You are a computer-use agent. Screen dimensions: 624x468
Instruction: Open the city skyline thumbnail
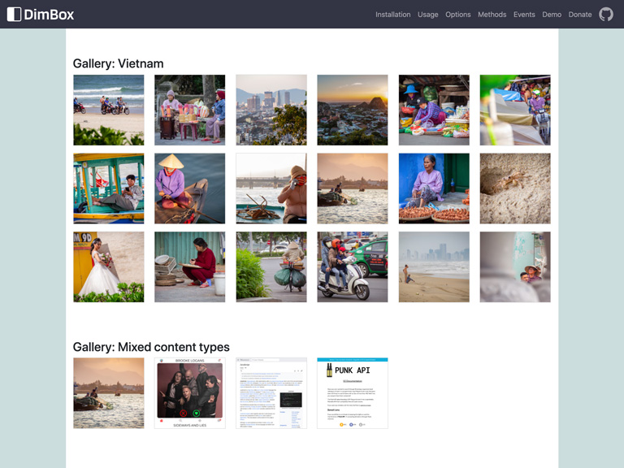click(x=271, y=110)
